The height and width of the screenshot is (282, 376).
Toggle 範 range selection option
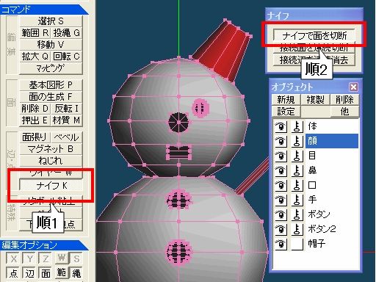(61, 273)
